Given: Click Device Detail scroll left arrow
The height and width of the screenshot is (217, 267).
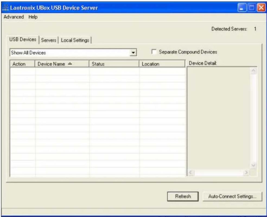Looking at the screenshot, I should coord(191,173).
